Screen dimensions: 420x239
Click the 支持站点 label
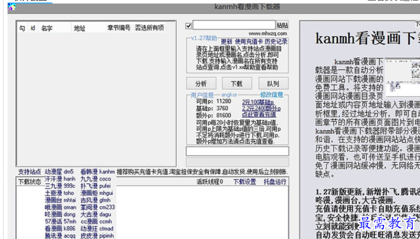tap(30, 172)
